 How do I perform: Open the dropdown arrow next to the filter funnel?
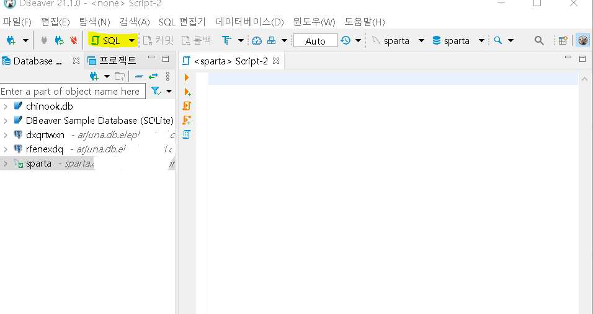[x=169, y=91]
